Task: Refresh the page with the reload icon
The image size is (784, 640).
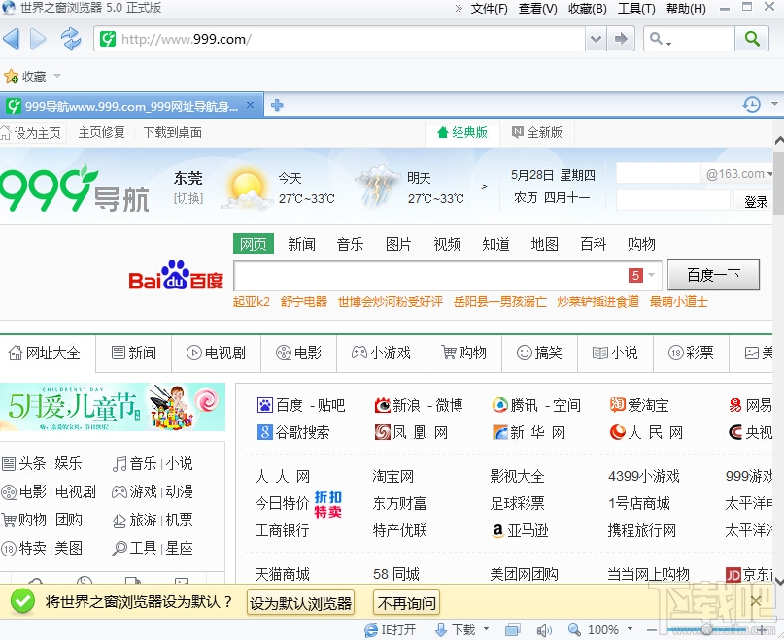Action: click(x=71, y=39)
